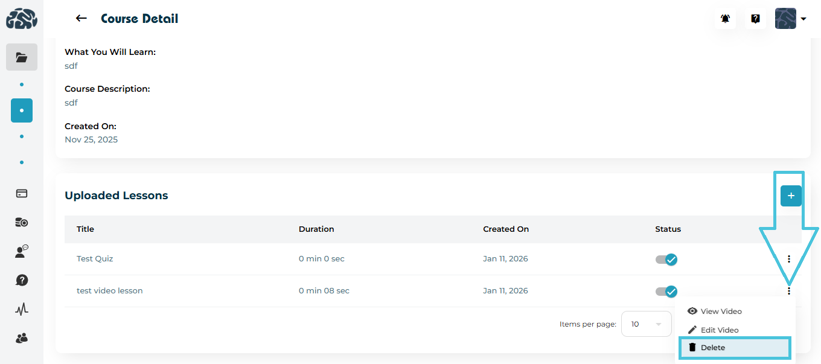Add a new lesson with plus button
The height and width of the screenshot is (364, 821).
(x=791, y=196)
